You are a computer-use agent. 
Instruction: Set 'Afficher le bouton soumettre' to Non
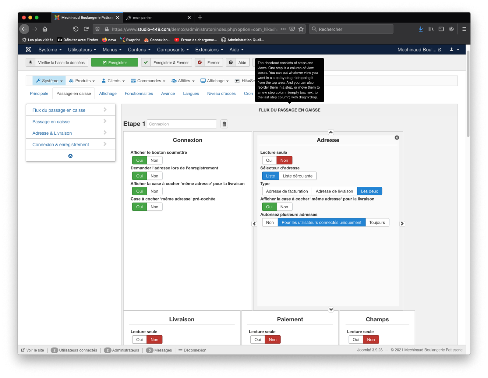click(154, 160)
